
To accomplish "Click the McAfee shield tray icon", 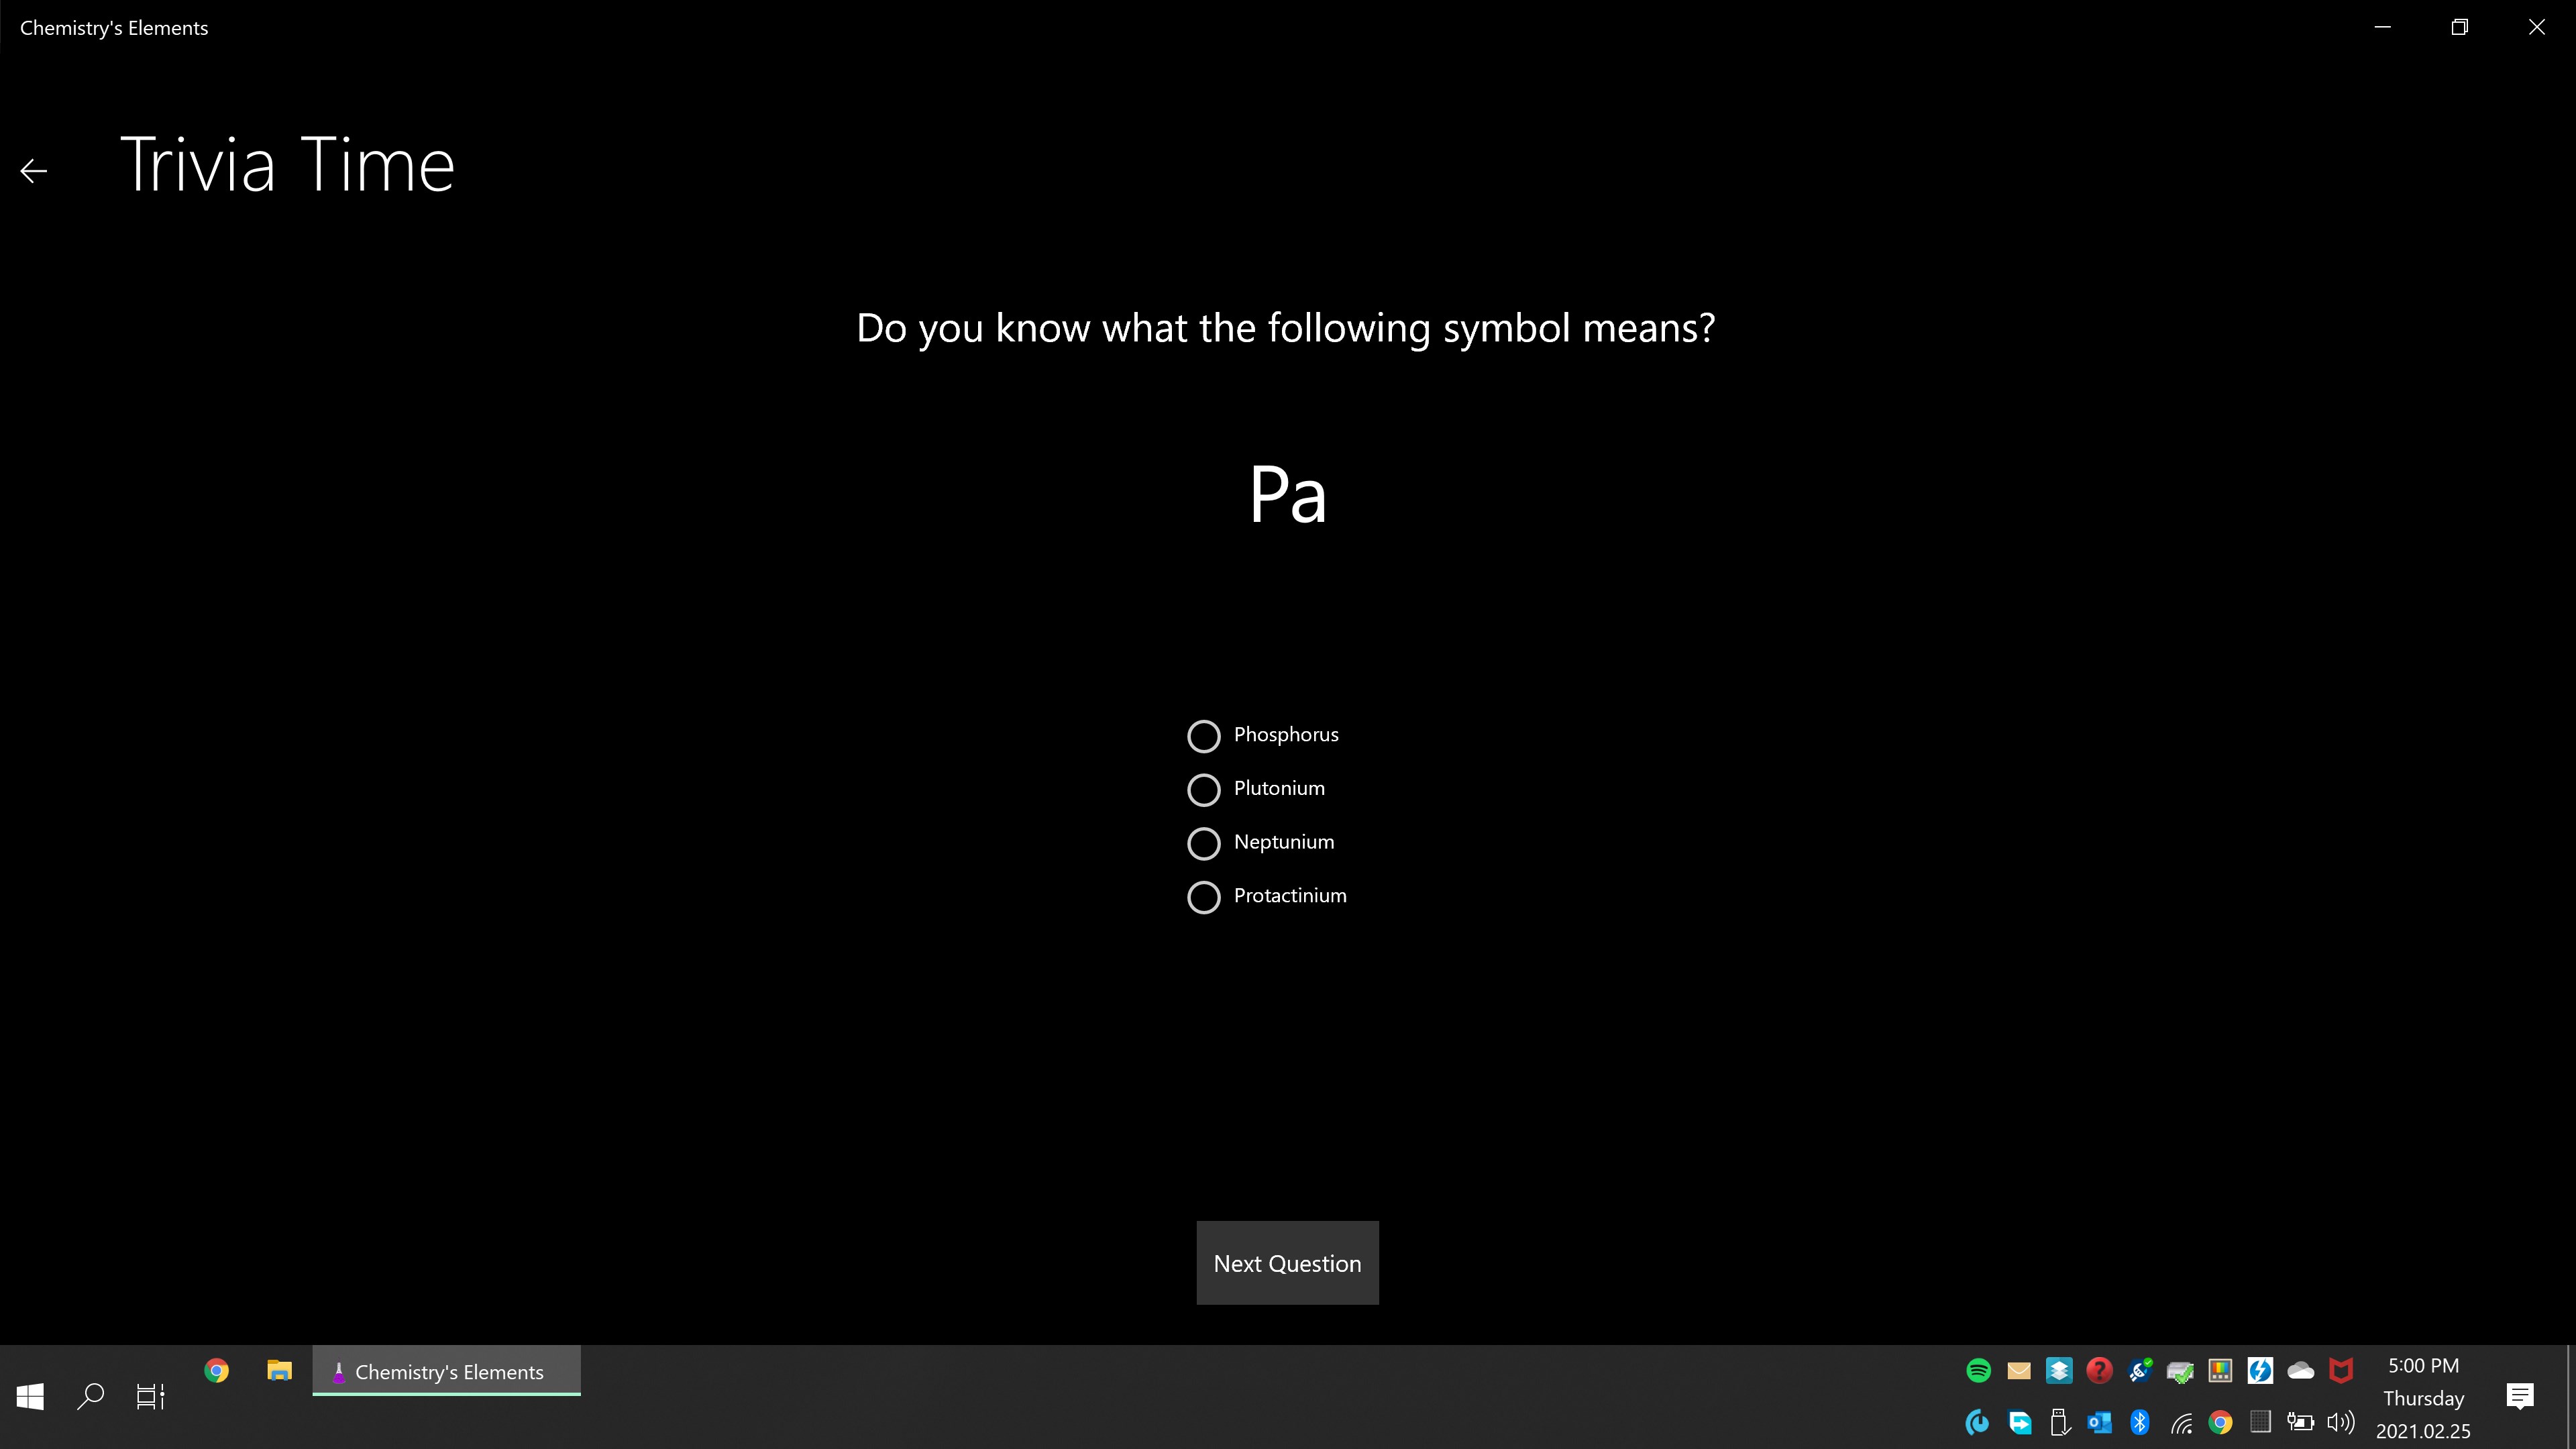I will (2340, 1370).
